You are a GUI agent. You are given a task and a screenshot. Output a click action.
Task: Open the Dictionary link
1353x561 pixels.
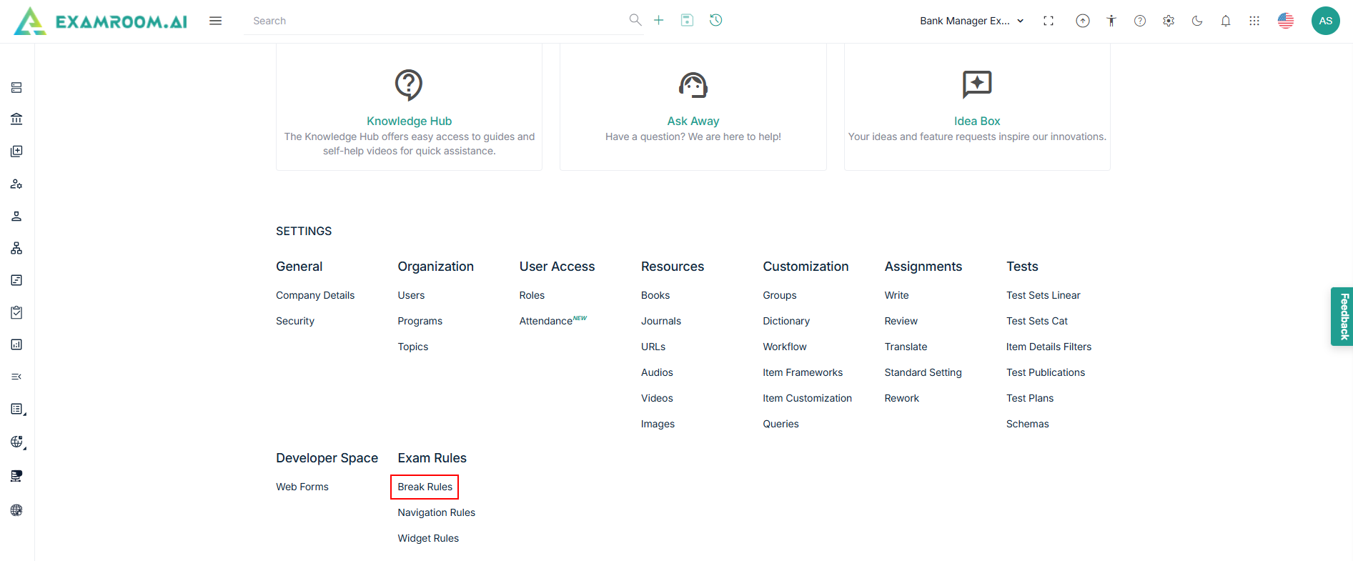pos(786,321)
